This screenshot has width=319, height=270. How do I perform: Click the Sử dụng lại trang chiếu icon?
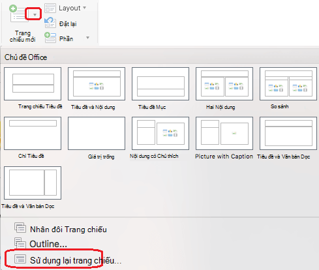point(20,259)
